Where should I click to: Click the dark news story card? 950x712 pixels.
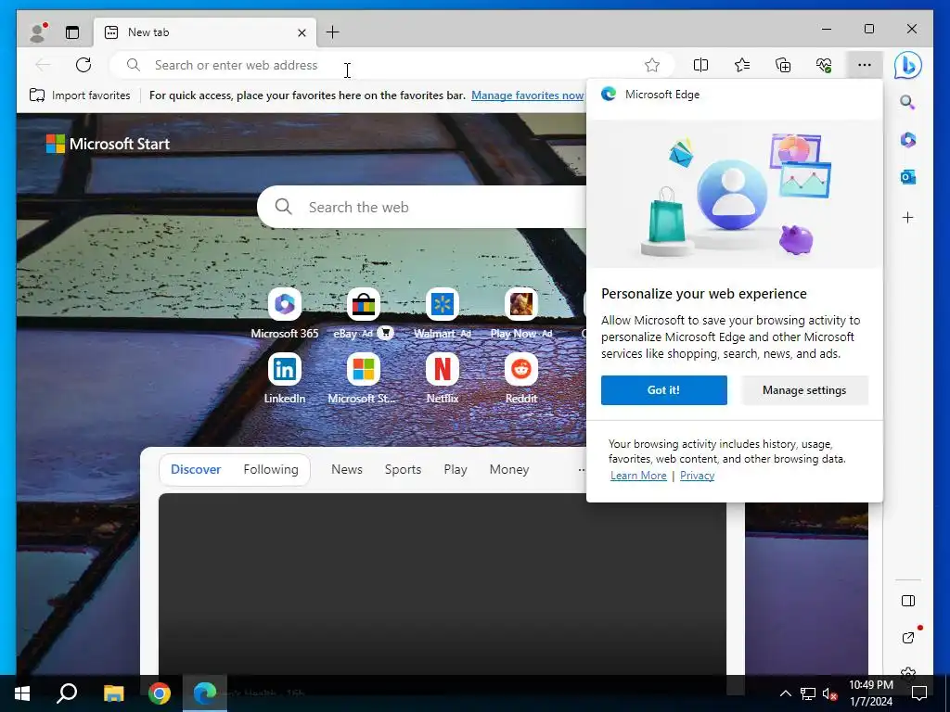[443, 584]
